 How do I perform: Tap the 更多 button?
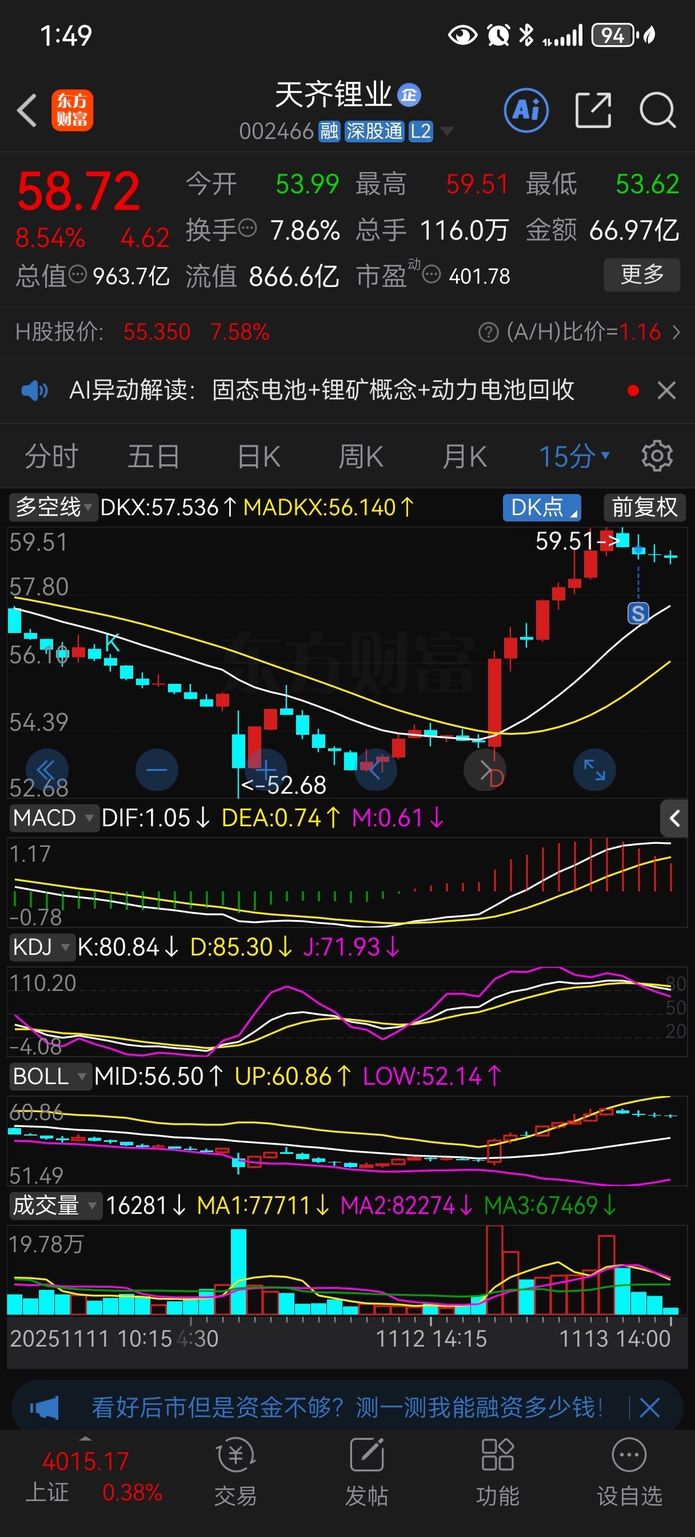[x=642, y=274]
